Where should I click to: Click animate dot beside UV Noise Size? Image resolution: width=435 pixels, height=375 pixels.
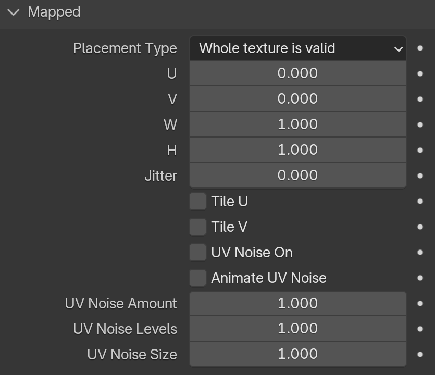pyautogui.click(x=420, y=355)
